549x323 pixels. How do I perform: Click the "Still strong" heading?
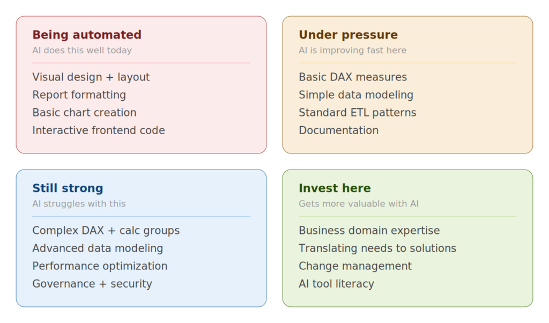[68, 188]
